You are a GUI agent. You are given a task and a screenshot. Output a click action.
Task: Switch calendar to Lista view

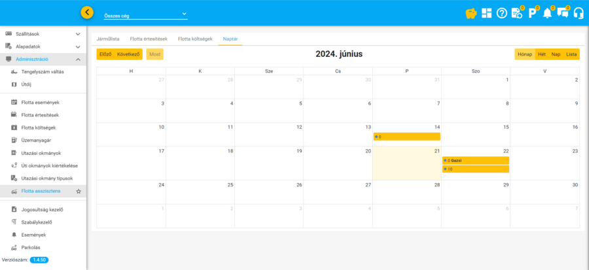pos(571,54)
